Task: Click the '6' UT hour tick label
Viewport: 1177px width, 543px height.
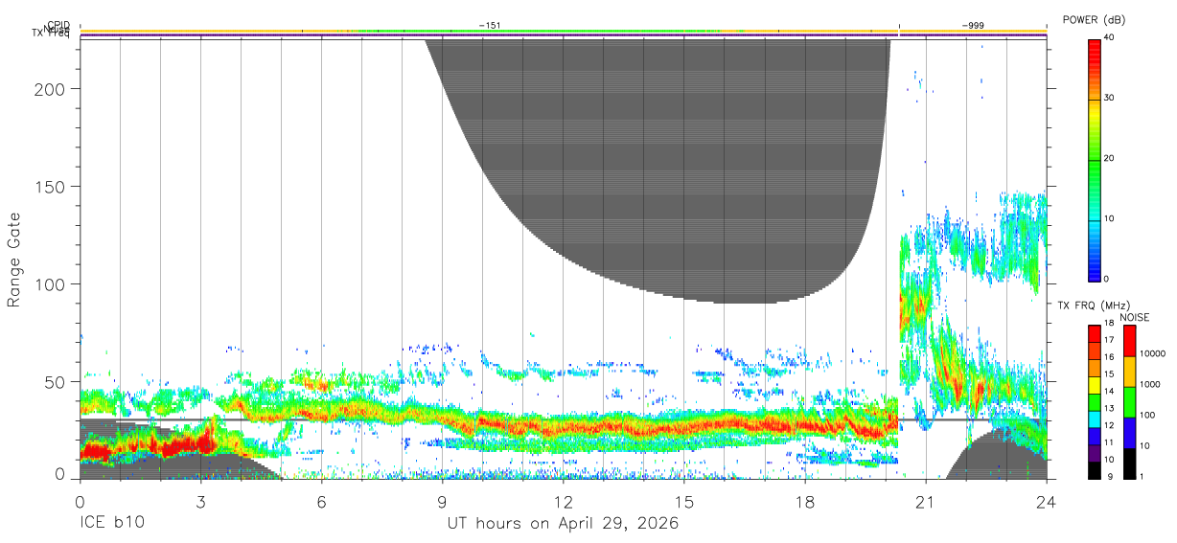Action: (x=321, y=502)
